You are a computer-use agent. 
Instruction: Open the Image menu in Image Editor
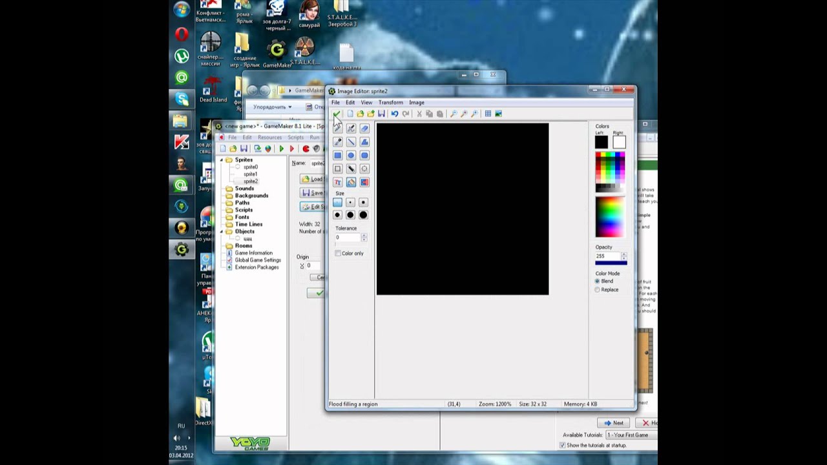coord(417,103)
